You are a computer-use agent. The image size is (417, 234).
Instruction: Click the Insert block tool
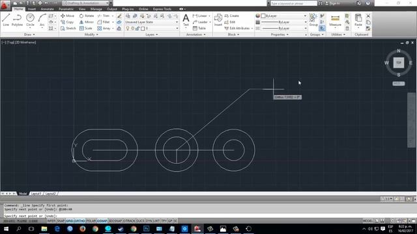pos(218,20)
